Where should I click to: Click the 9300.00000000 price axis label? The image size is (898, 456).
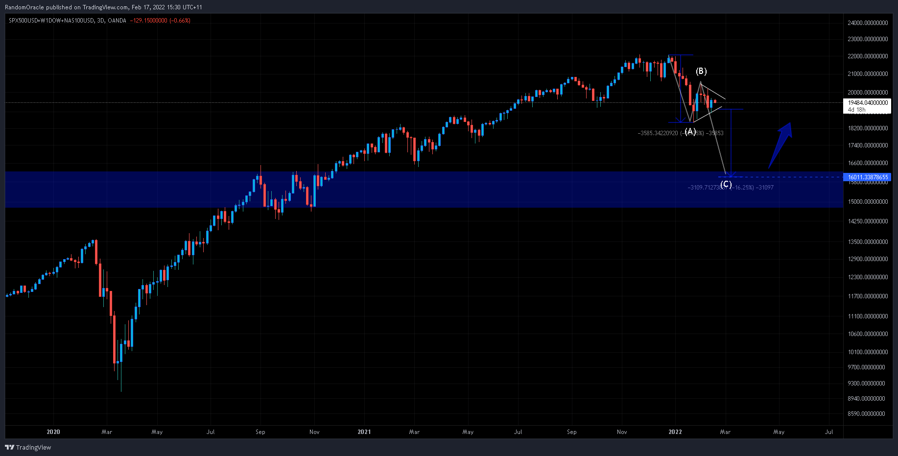[866, 384]
